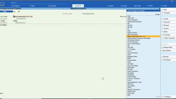Click the H: Change Mode button

168,48
